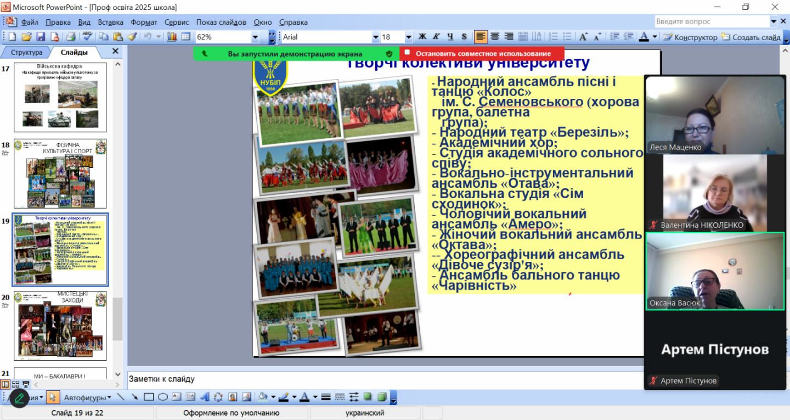Expand the fill color dropdown arrow

click(273, 397)
